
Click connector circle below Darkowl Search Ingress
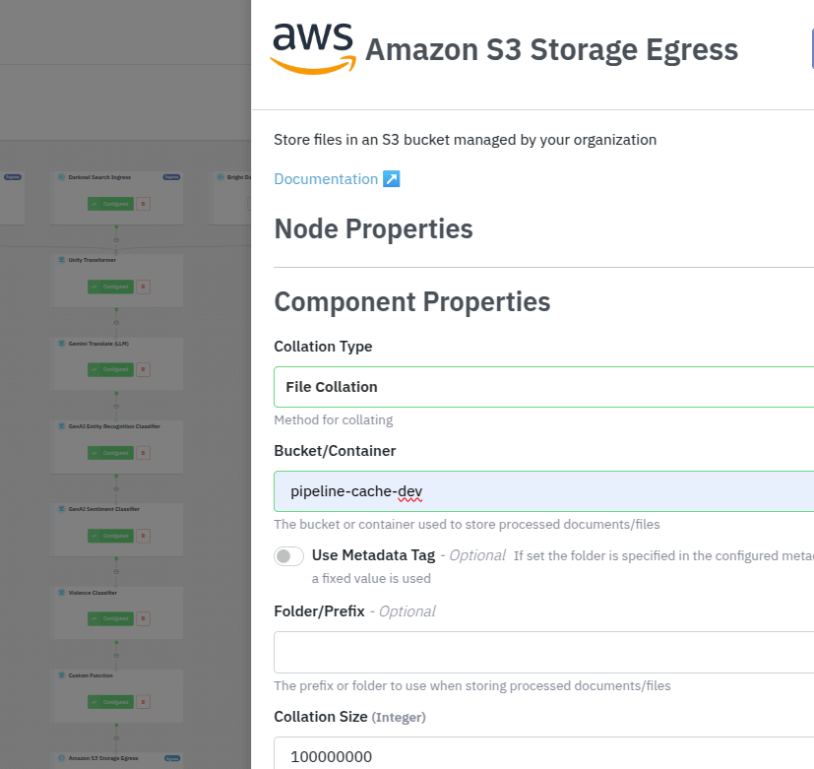(x=116, y=239)
